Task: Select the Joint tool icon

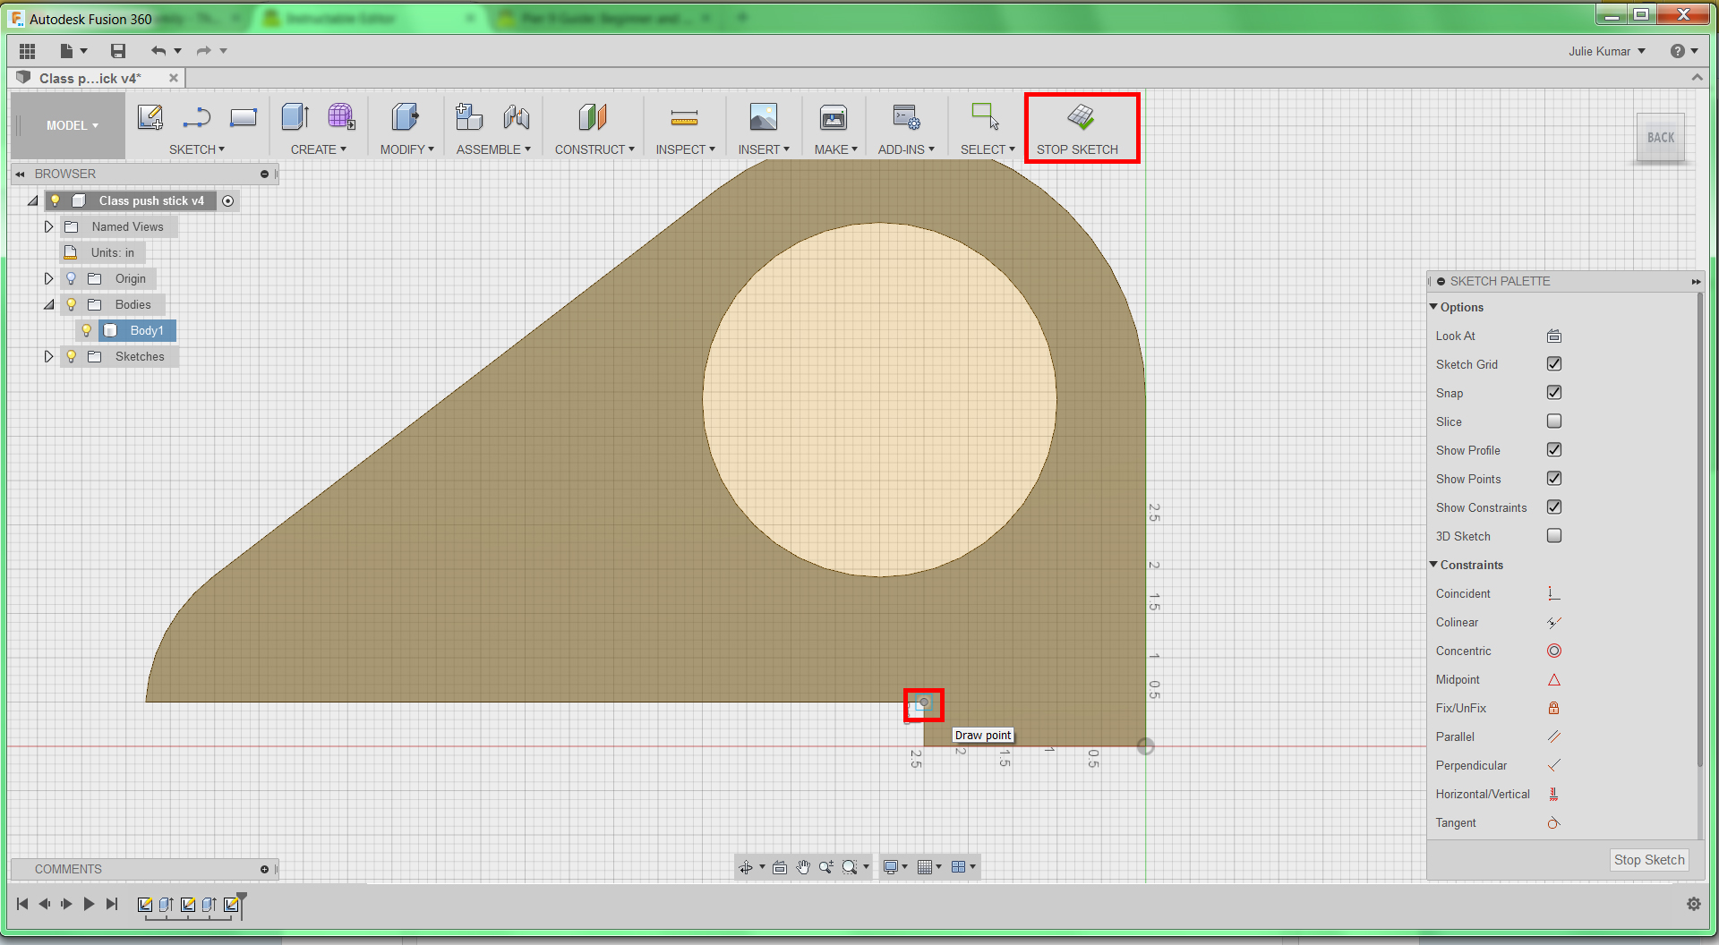Action: pos(517,117)
